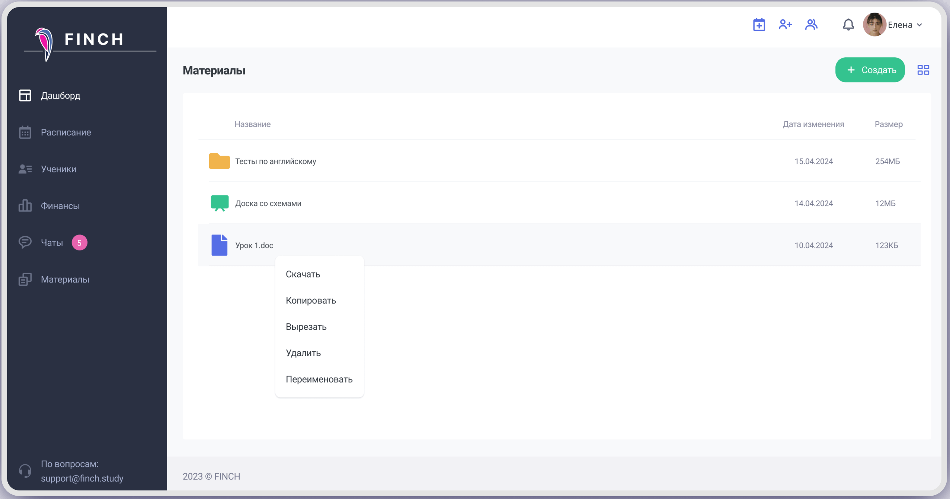This screenshot has width=950, height=499.
Task: Pick Переименовать from the menu
Action: (x=319, y=380)
